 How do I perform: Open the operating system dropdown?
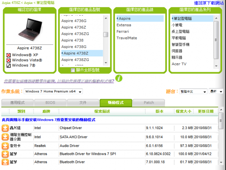[53, 91]
